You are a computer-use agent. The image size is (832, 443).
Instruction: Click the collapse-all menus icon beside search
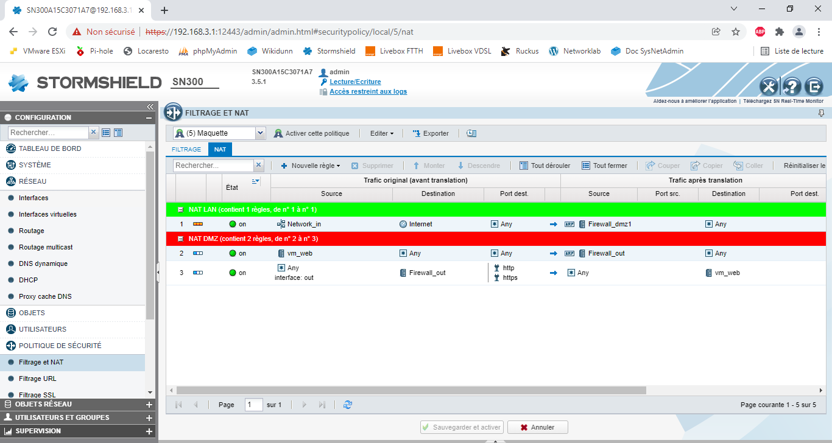pos(118,132)
